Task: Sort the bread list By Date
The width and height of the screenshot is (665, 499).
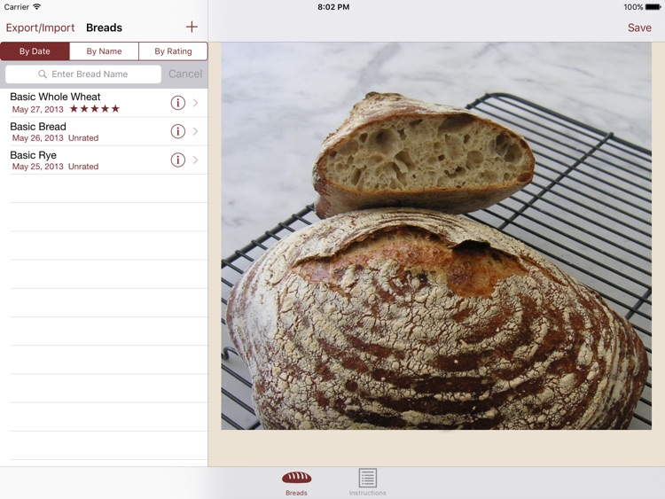Action: click(35, 51)
